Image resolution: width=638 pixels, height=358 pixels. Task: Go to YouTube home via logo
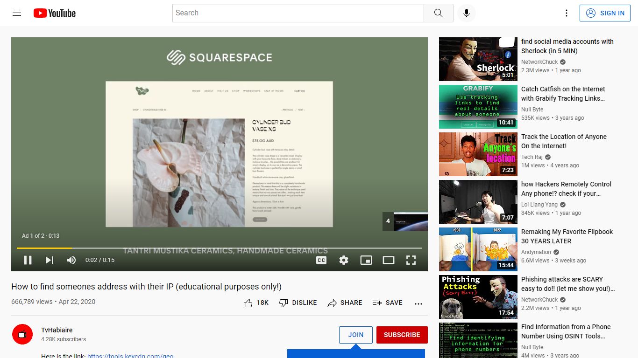[x=55, y=13]
